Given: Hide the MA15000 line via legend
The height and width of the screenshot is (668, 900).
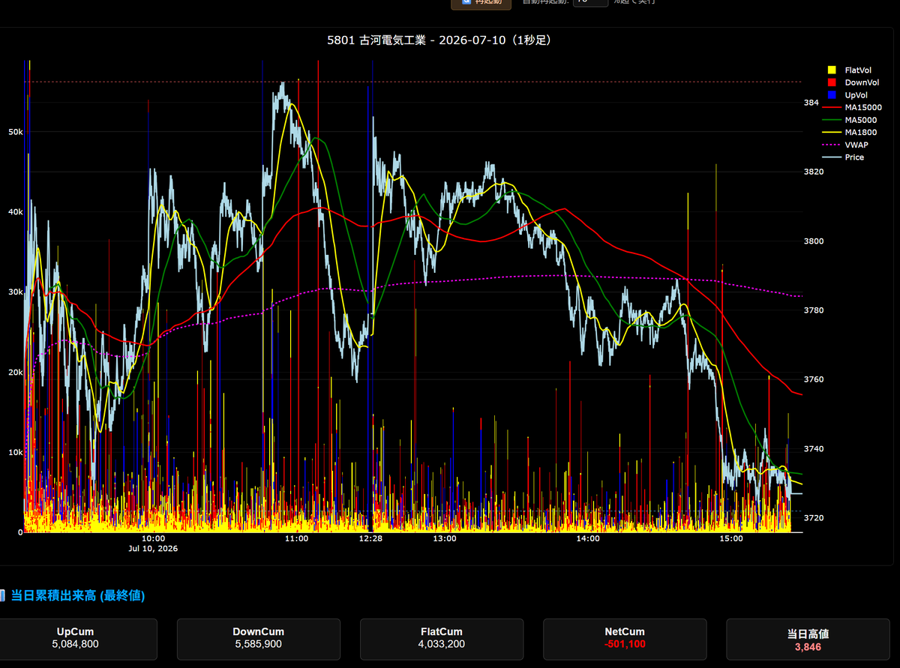Looking at the screenshot, I should click(x=852, y=107).
